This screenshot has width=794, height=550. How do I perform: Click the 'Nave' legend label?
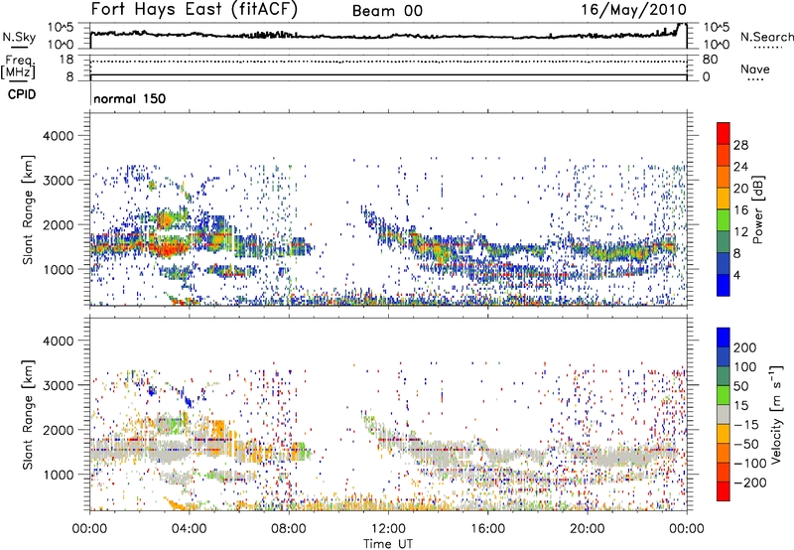pos(754,69)
